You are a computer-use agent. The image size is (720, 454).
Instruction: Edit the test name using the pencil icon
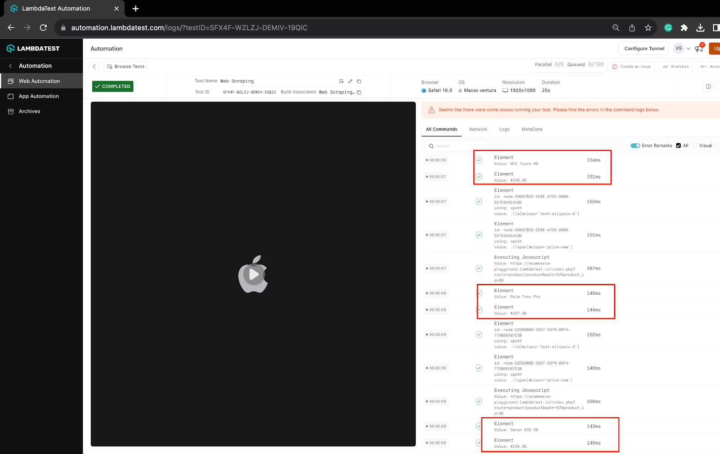point(350,81)
